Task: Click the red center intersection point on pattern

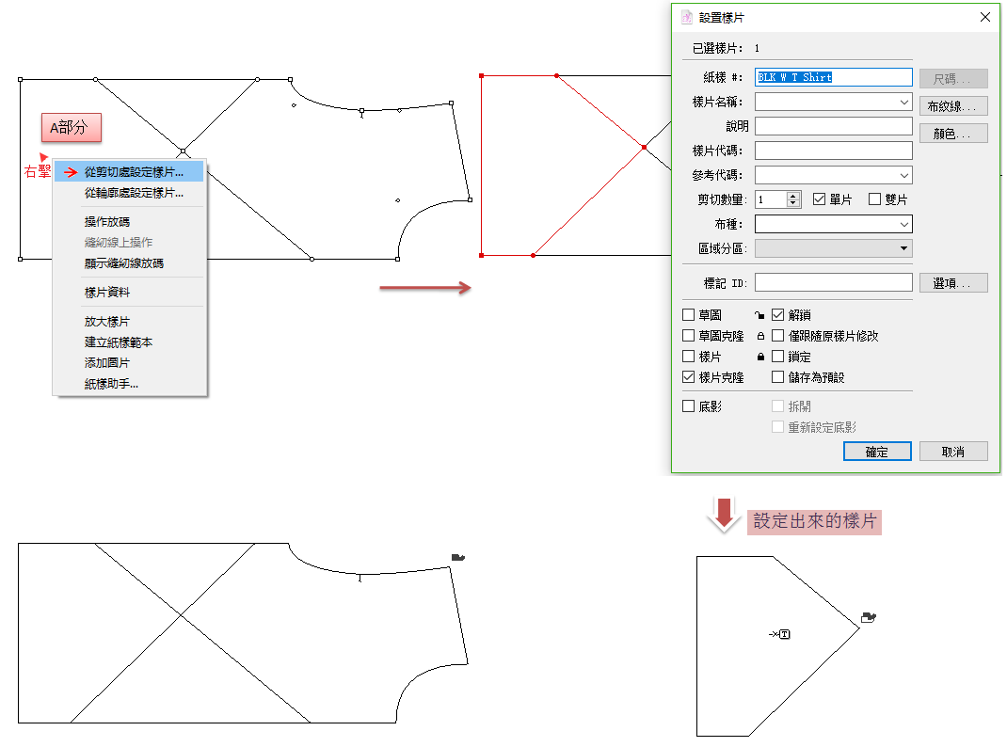Action: tap(644, 148)
